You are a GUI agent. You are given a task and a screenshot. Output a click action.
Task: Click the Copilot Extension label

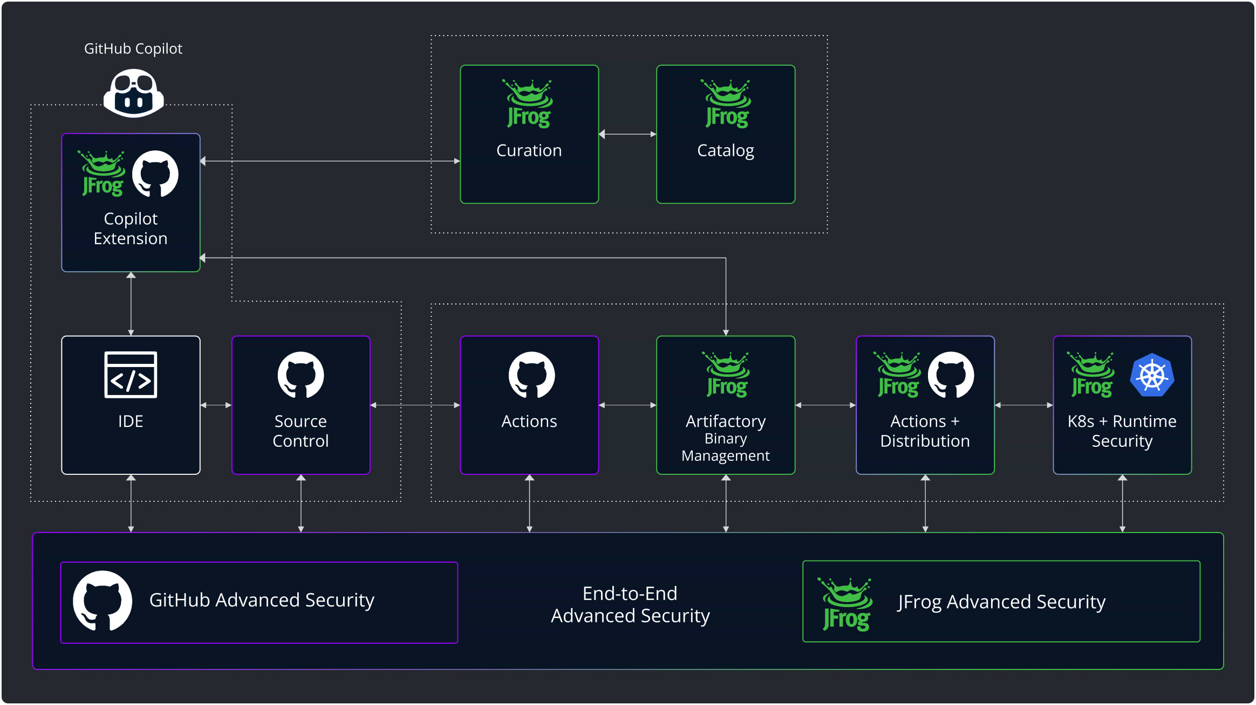tap(131, 229)
